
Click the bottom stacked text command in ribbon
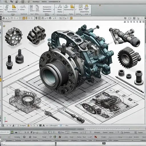(x=47, y=11)
